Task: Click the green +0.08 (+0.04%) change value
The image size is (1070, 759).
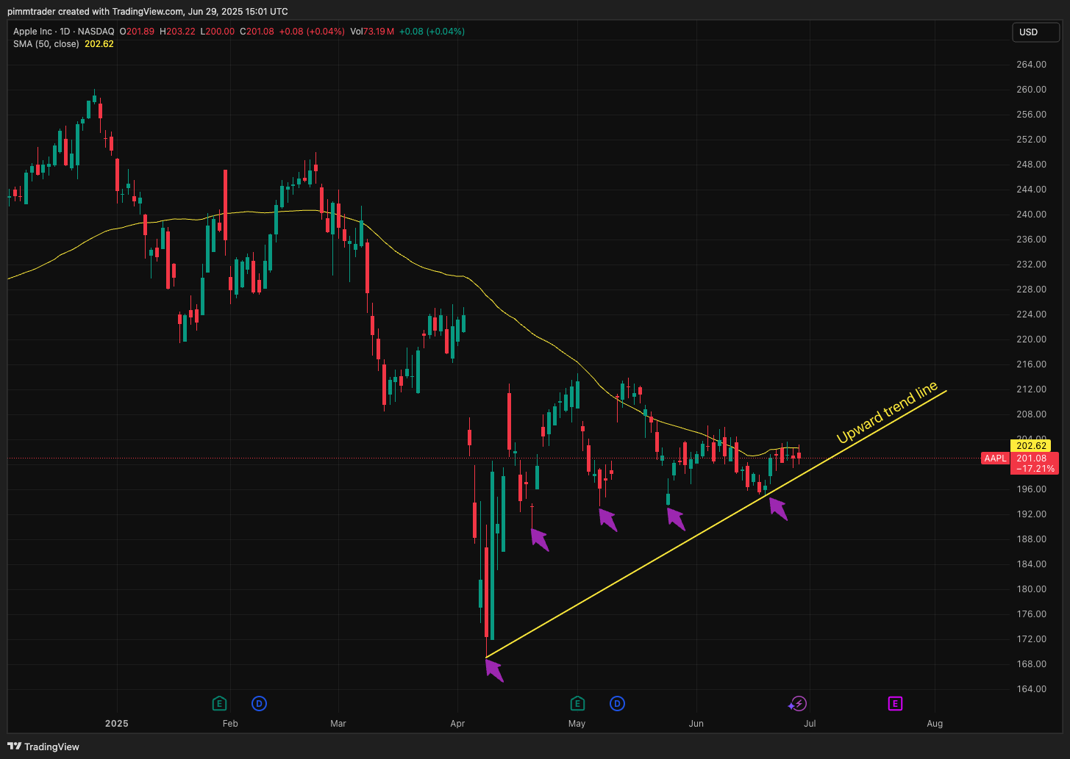Action: coord(432,32)
